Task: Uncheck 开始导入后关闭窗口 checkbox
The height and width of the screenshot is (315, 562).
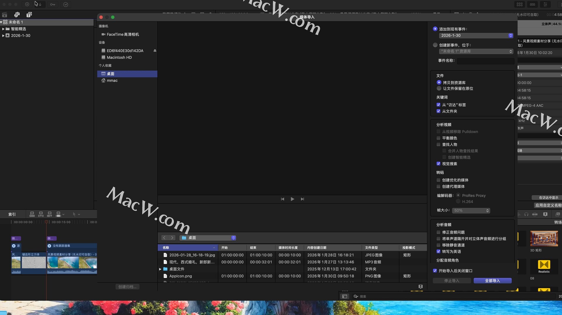Action: [435, 271]
